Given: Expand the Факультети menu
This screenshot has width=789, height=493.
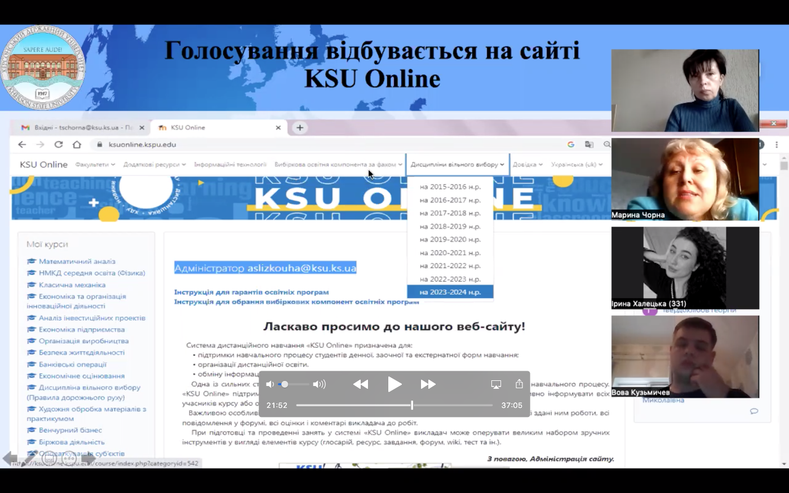Looking at the screenshot, I should tap(95, 165).
